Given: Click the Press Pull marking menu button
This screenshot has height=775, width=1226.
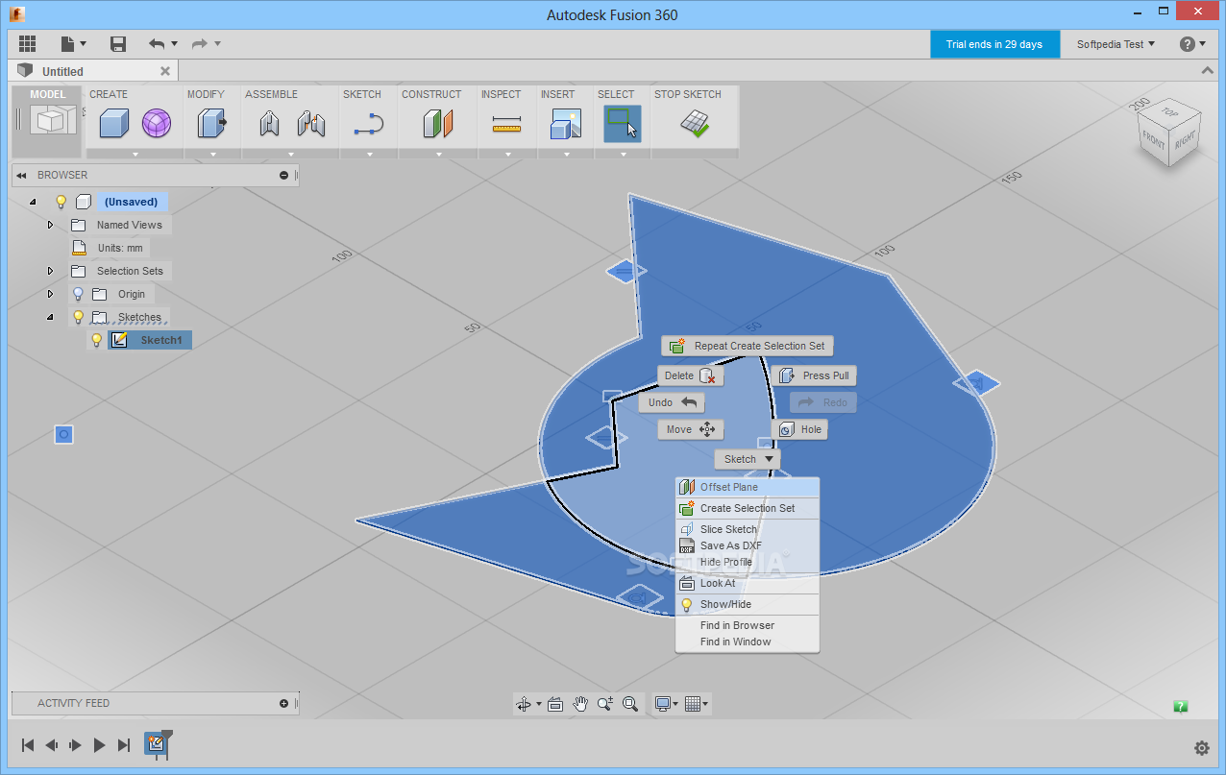Looking at the screenshot, I should point(814,375).
